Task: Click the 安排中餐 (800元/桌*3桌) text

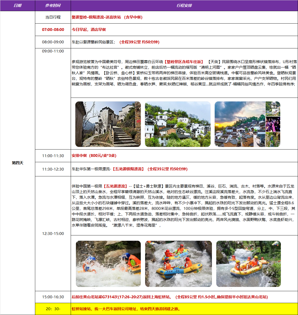Action: [x=94, y=156]
